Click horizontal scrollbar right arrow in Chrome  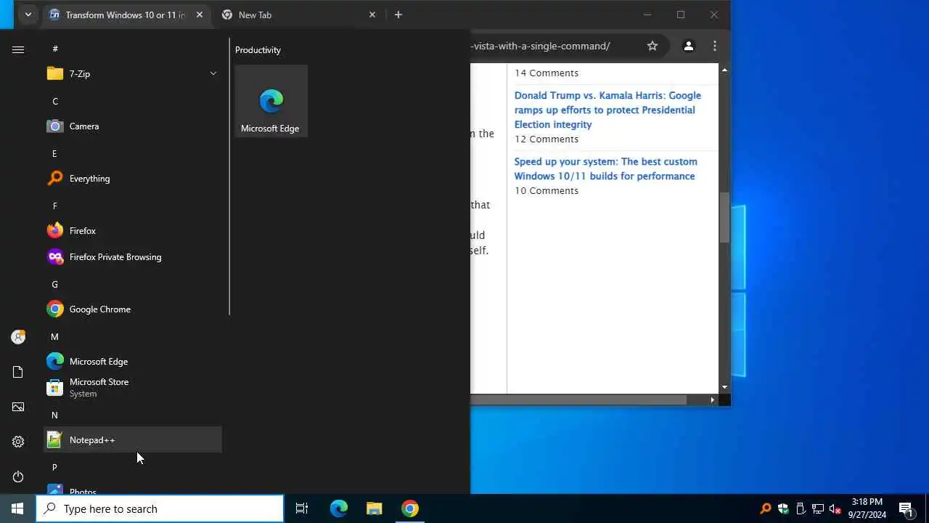[x=713, y=400]
